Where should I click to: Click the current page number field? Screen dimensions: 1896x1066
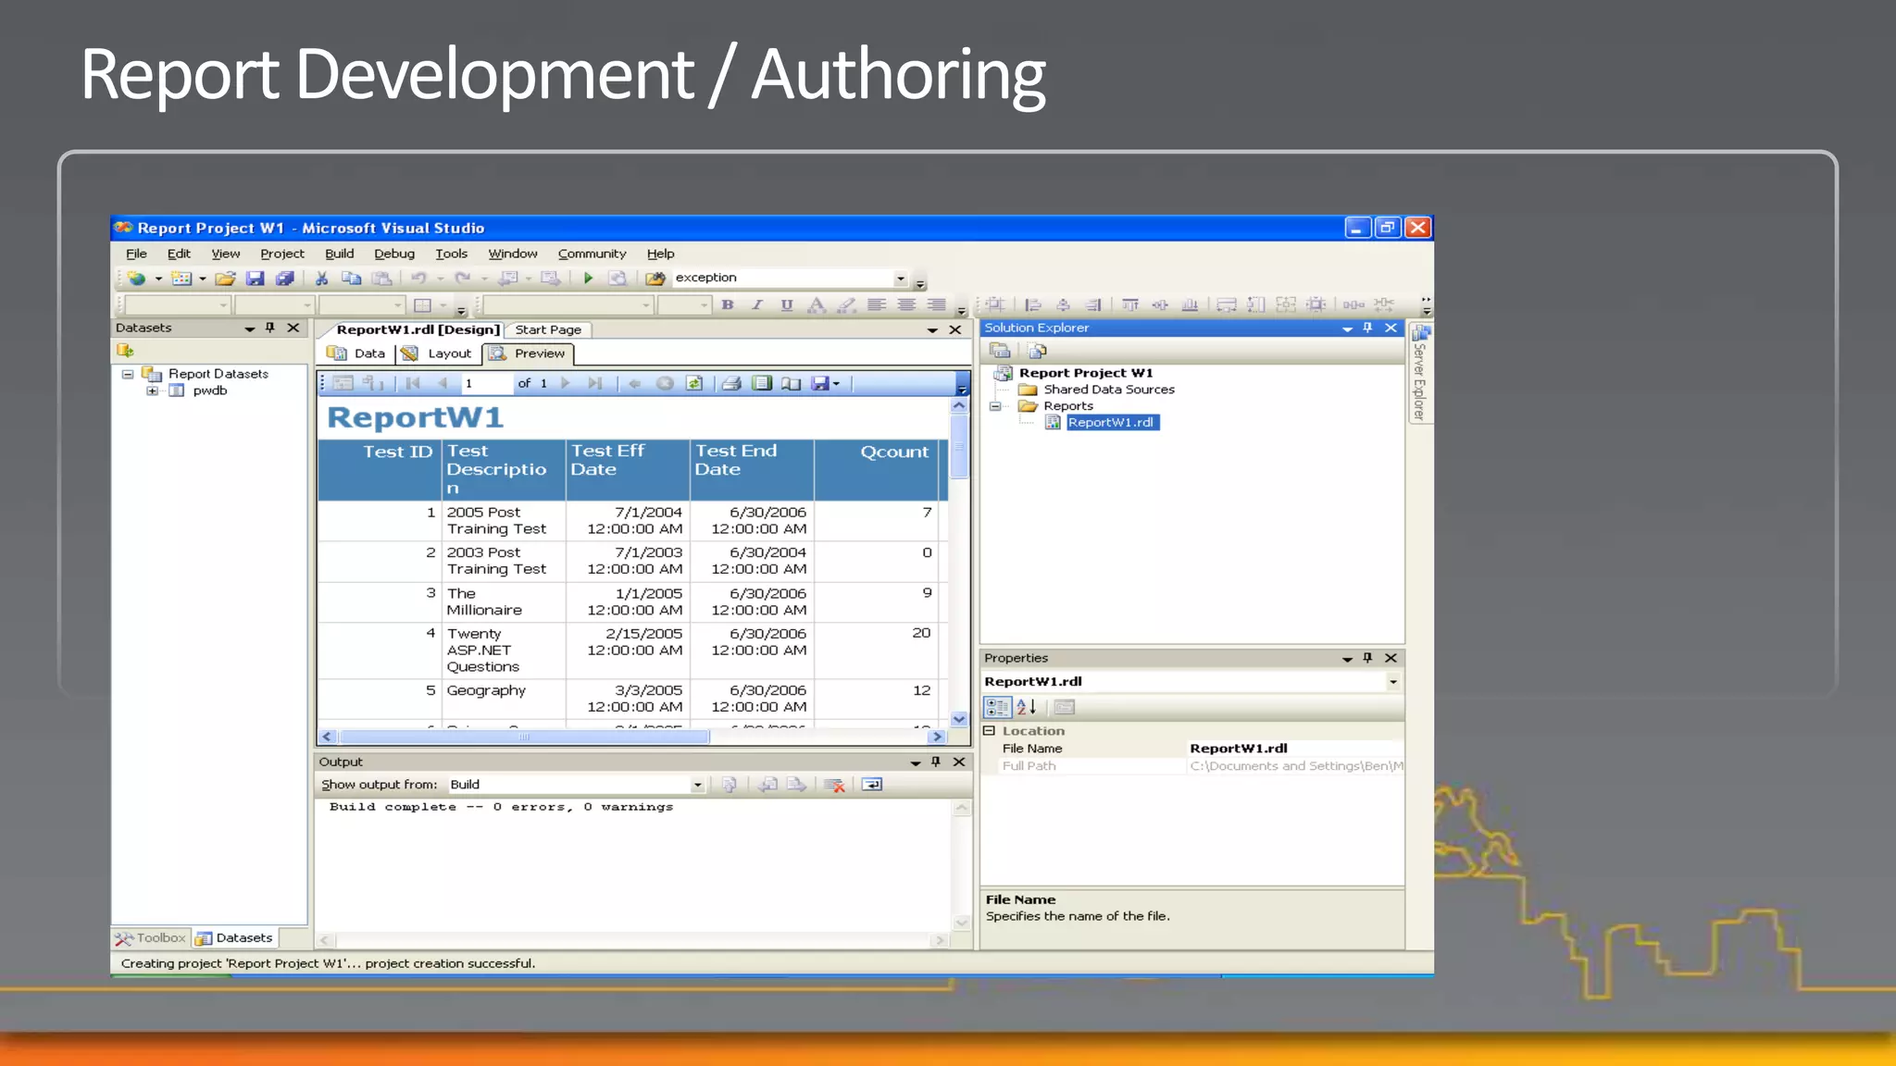pyautogui.click(x=486, y=383)
